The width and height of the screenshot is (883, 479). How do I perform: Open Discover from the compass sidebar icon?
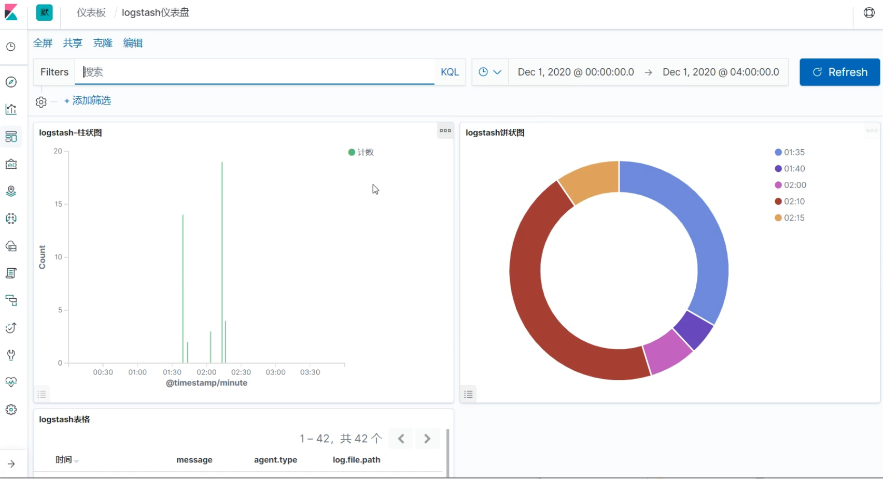point(11,82)
